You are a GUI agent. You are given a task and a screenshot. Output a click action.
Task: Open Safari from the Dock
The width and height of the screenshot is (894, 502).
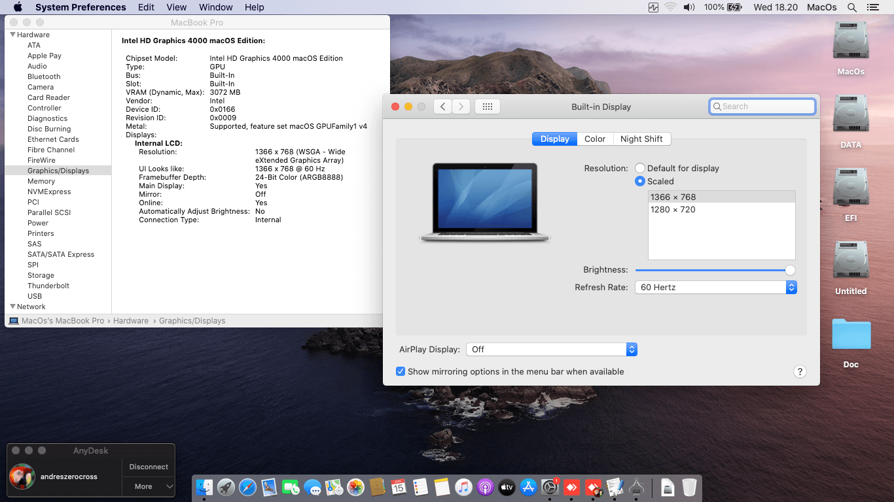click(247, 487)
